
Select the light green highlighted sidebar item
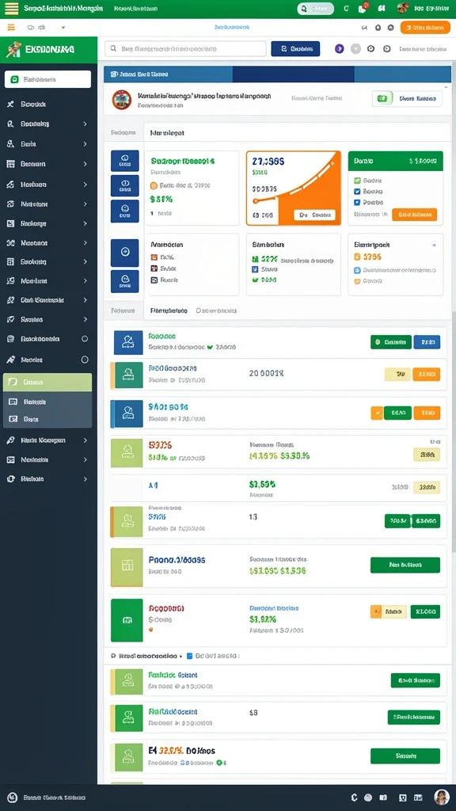tap(47, 383)
